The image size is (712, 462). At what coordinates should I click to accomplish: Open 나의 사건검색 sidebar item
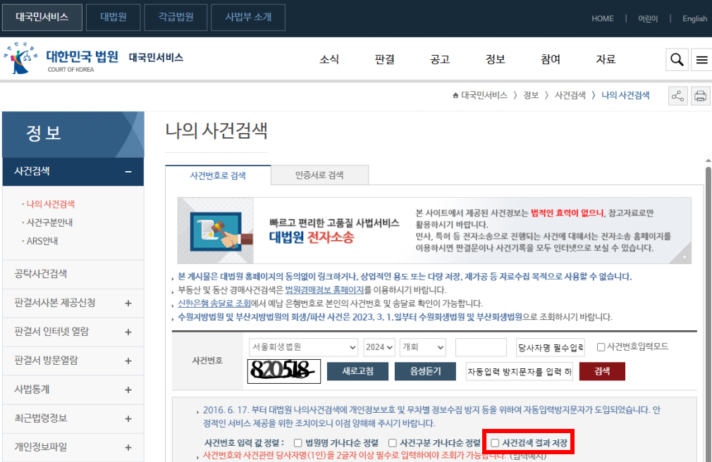coord(50,204)
